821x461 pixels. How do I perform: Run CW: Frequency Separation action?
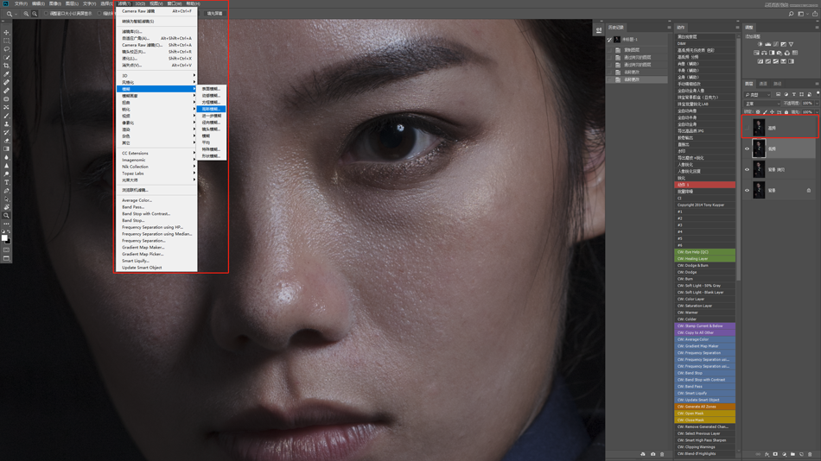(704, 353)
